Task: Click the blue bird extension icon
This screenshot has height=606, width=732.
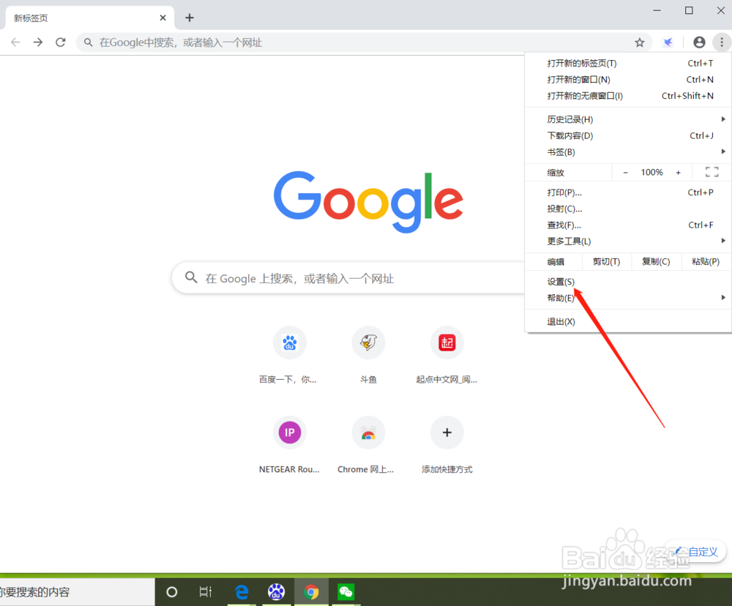Action: 668,42
